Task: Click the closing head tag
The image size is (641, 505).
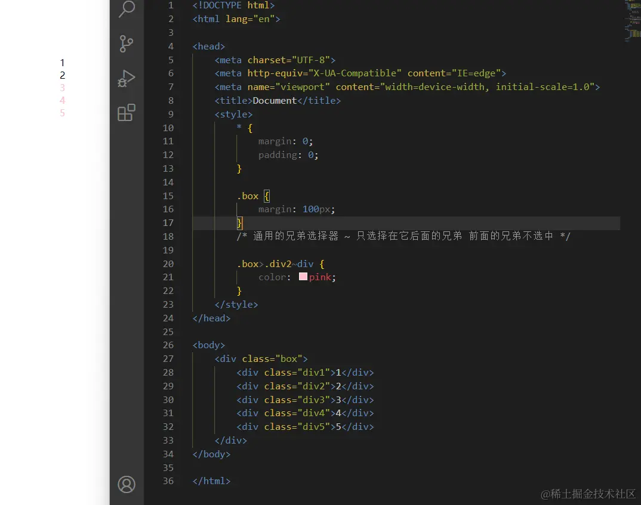Action: click(211, 318)
